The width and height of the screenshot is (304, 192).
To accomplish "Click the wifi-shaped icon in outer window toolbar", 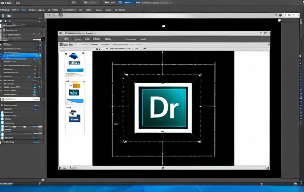I will (x=276, y=15).
